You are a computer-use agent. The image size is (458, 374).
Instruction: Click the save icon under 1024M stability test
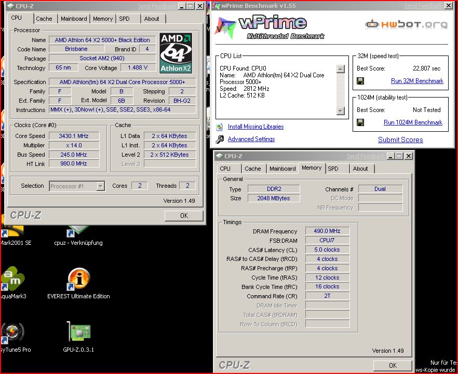pos(361,122)
